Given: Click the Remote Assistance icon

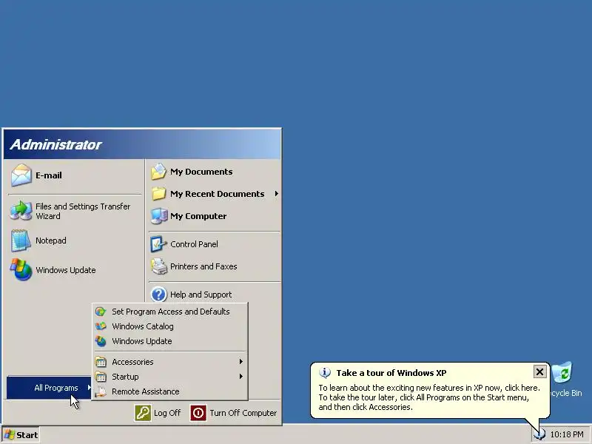Looking at the screenshot, I should click(101, 391).
